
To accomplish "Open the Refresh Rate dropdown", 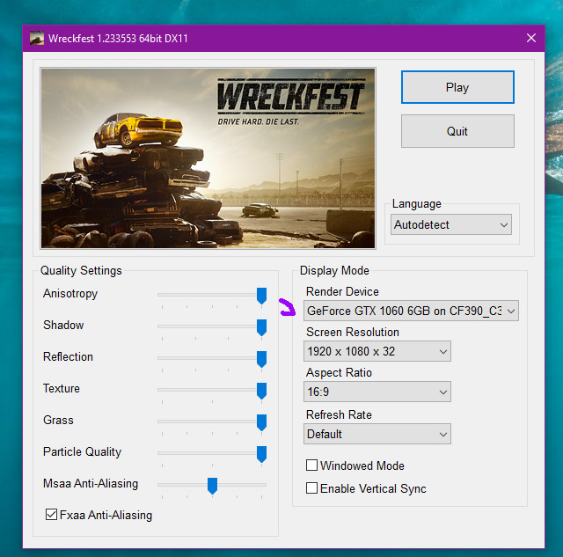I will pos(377,434).
